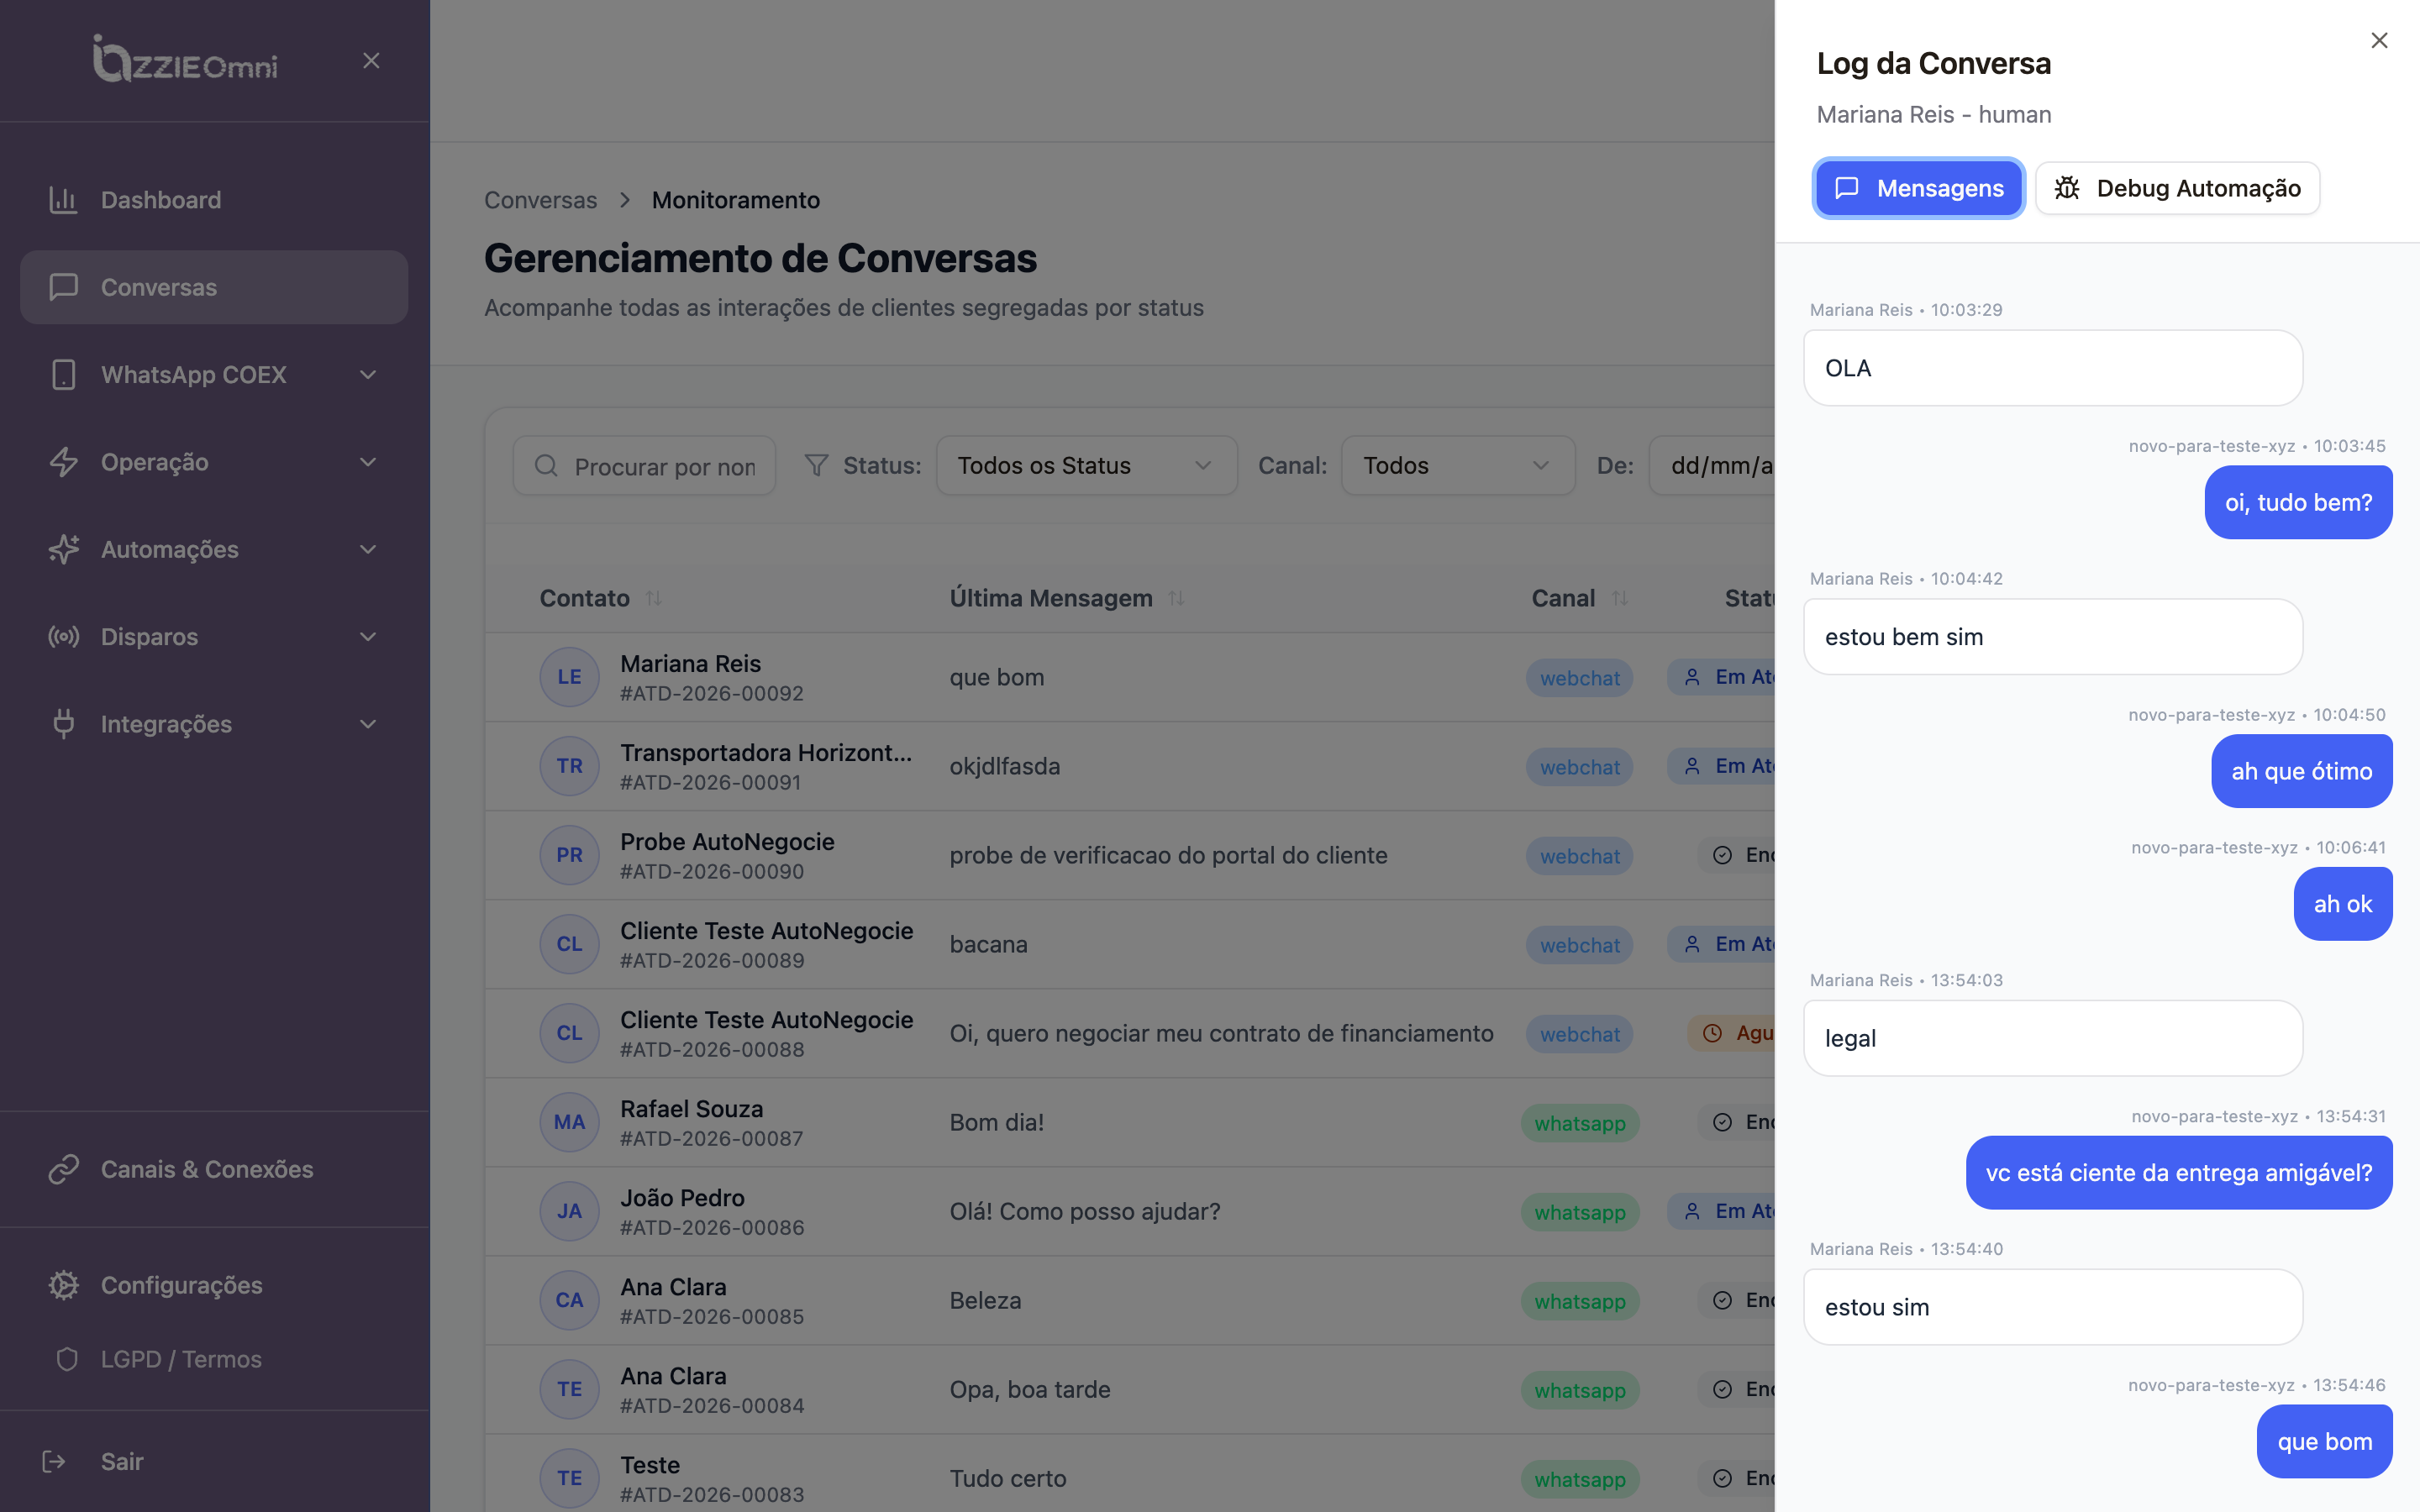Click the Sair logout icon
This screenshot has width=2420, height=1512.
click(54, 1461)
